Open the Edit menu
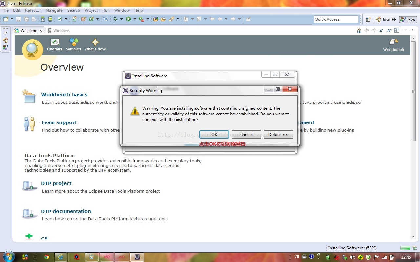The image size is (420, 262). [17, 10]
